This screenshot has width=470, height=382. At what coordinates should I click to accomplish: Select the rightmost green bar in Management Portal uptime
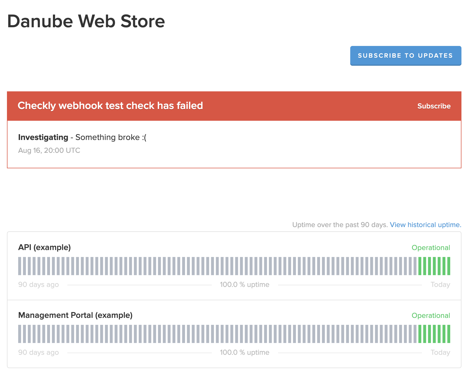449,334
